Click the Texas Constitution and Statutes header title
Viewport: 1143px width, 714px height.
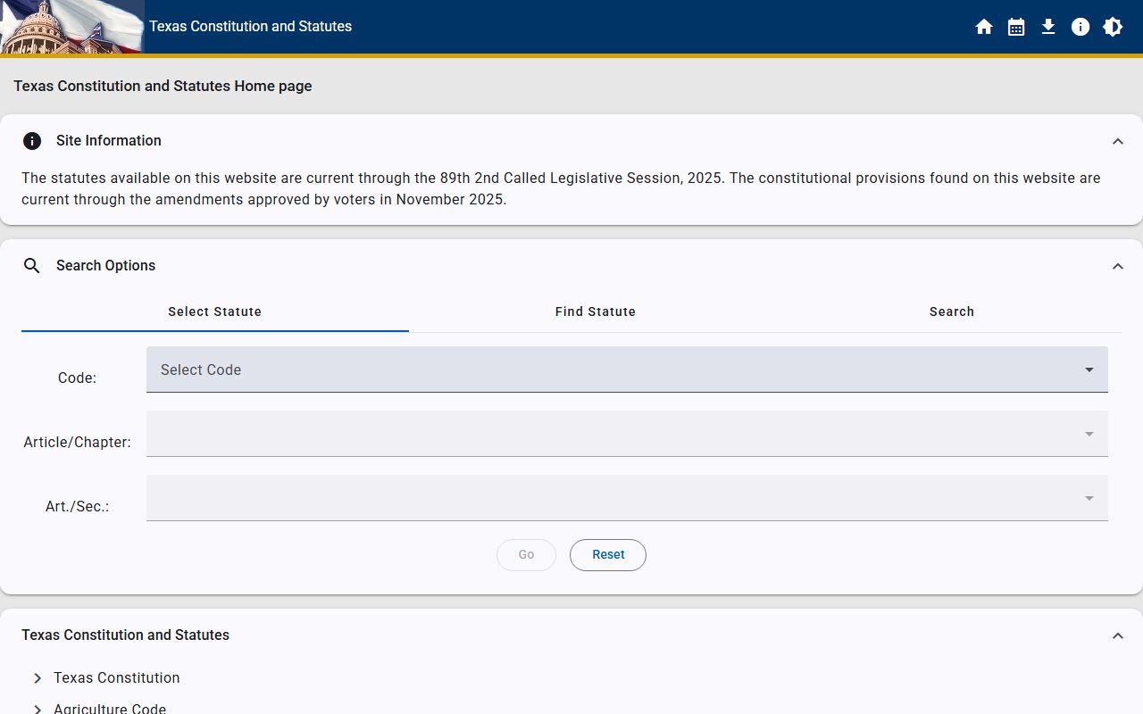pyautogui.click(x=251, y=27)
